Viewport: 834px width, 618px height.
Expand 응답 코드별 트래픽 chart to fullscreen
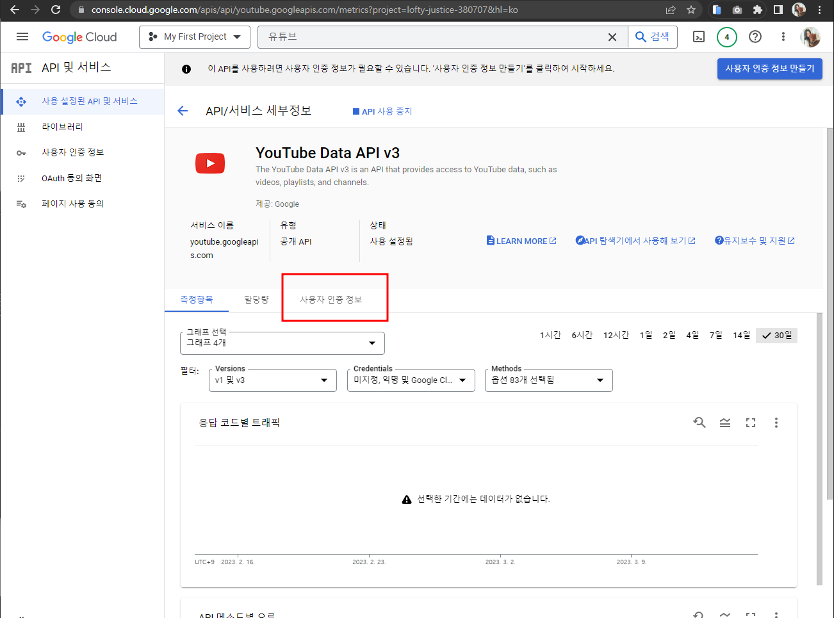coord(751,423)
